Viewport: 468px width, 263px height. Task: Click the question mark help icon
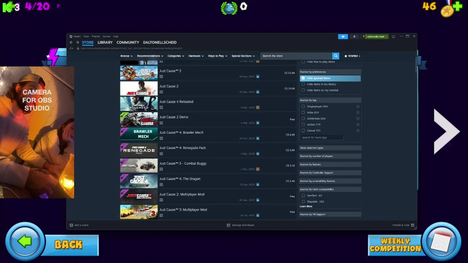363,37
